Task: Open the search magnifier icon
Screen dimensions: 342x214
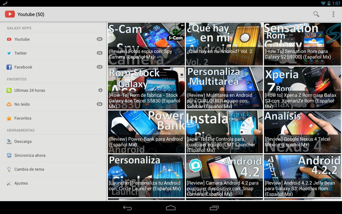Action: pyautogui.click(x=316, y=14)
